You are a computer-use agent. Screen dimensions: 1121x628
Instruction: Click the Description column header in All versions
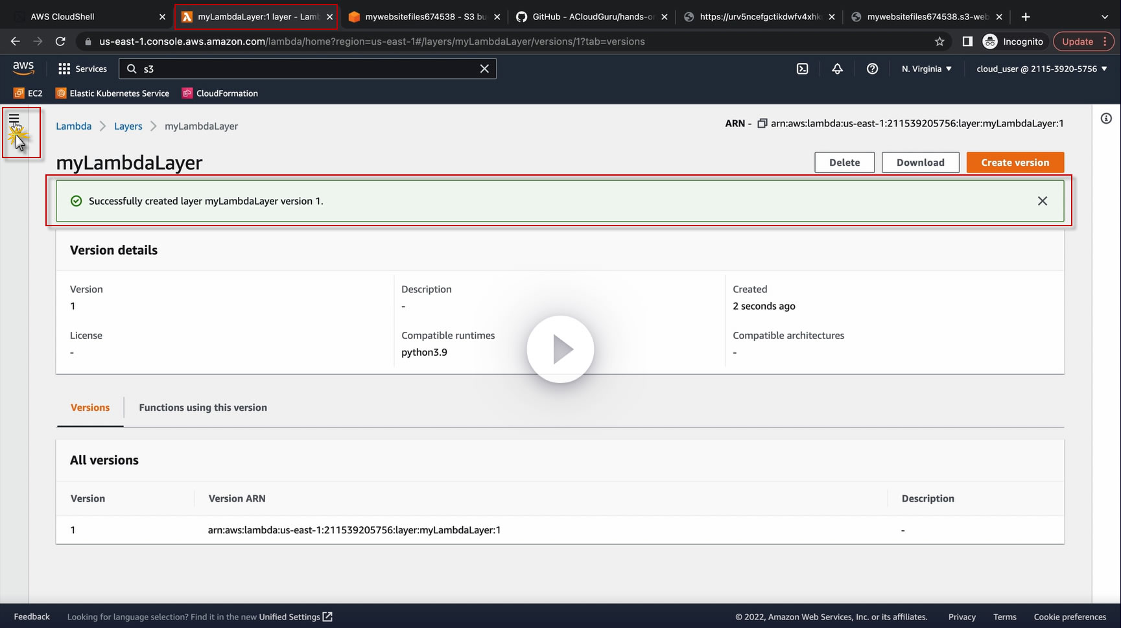click(x=928, y=498)
